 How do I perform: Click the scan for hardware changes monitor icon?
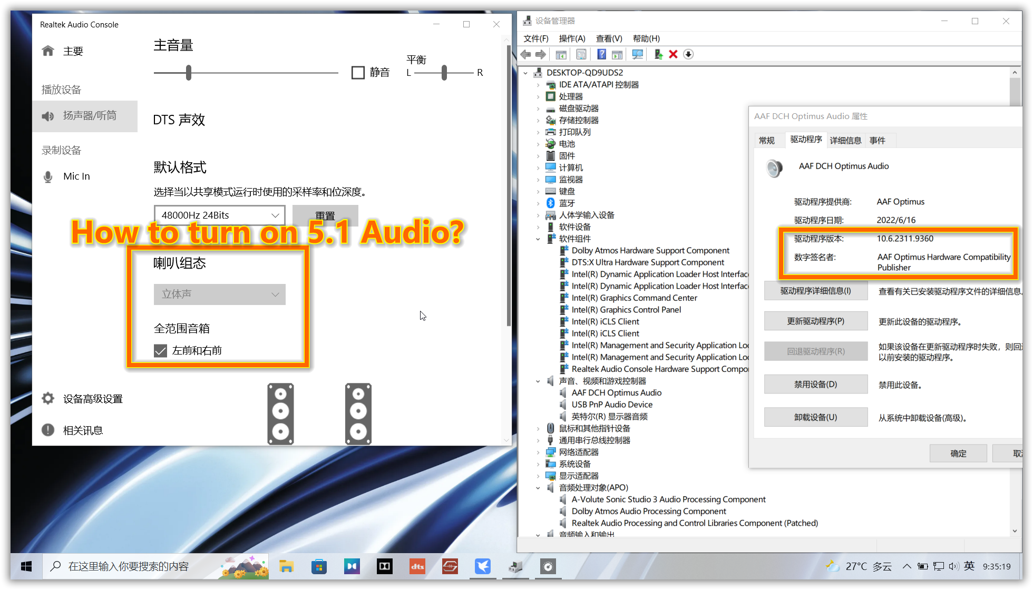[638, 54]
